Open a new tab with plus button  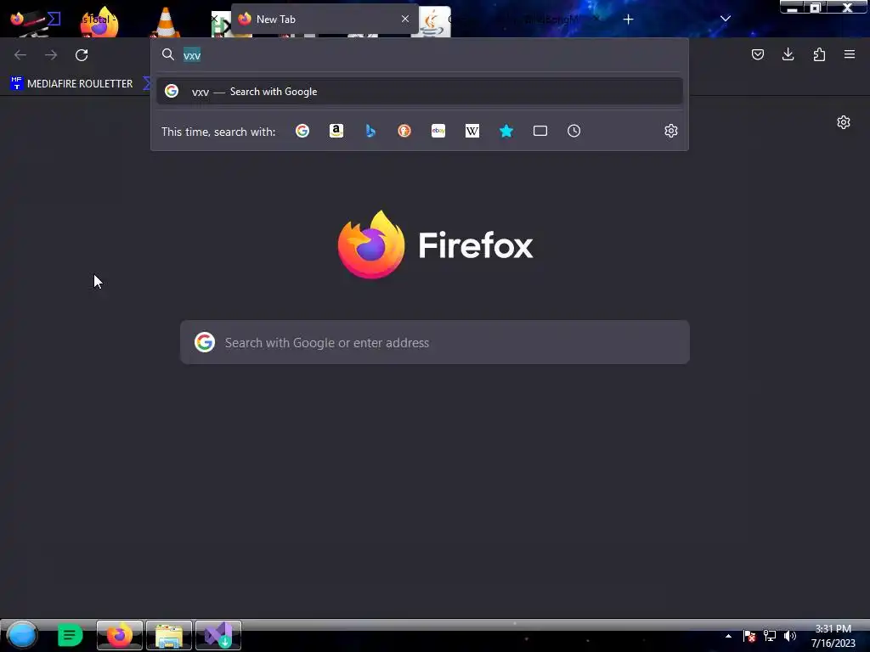pyautogui.click(x=628, y=20)
